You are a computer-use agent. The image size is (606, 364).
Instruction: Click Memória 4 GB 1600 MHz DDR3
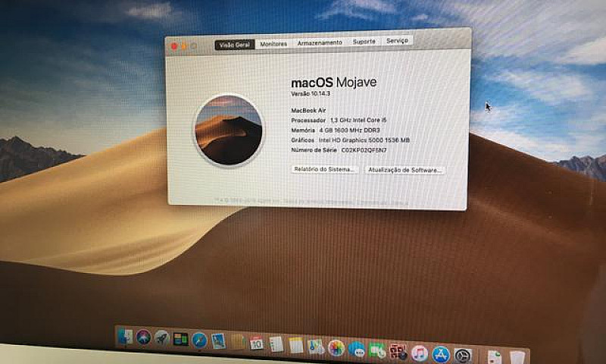click(336, 130)
